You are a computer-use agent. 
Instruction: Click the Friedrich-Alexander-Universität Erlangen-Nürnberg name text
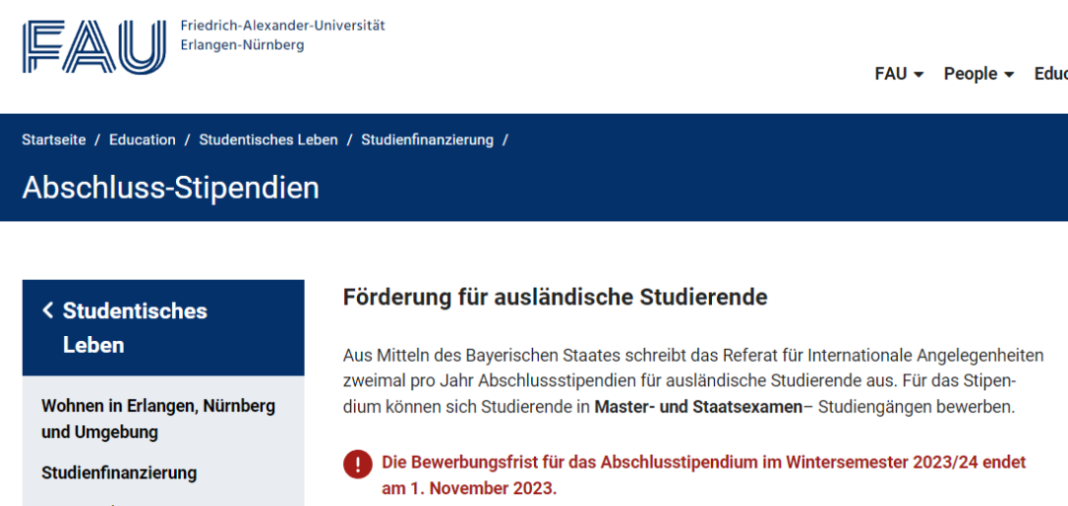pyautogui.click(x=282, y=35)
